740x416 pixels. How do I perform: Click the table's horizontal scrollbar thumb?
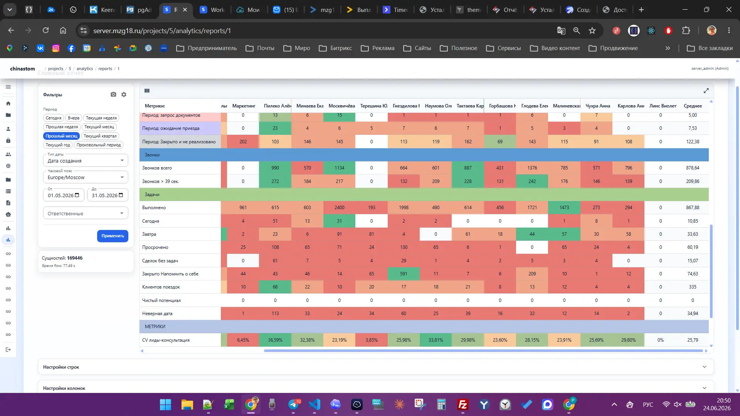[x=483, y=351]
